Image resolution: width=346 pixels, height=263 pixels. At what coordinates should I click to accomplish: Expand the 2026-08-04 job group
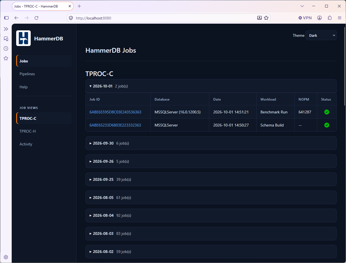tap(211, 215)
